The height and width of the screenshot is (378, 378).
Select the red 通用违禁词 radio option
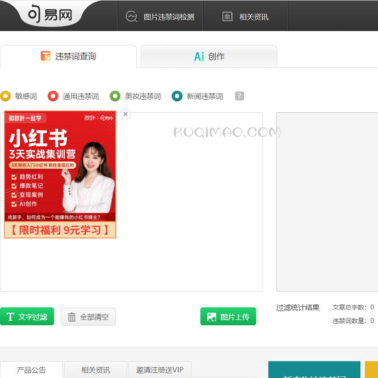coord(53,96)
